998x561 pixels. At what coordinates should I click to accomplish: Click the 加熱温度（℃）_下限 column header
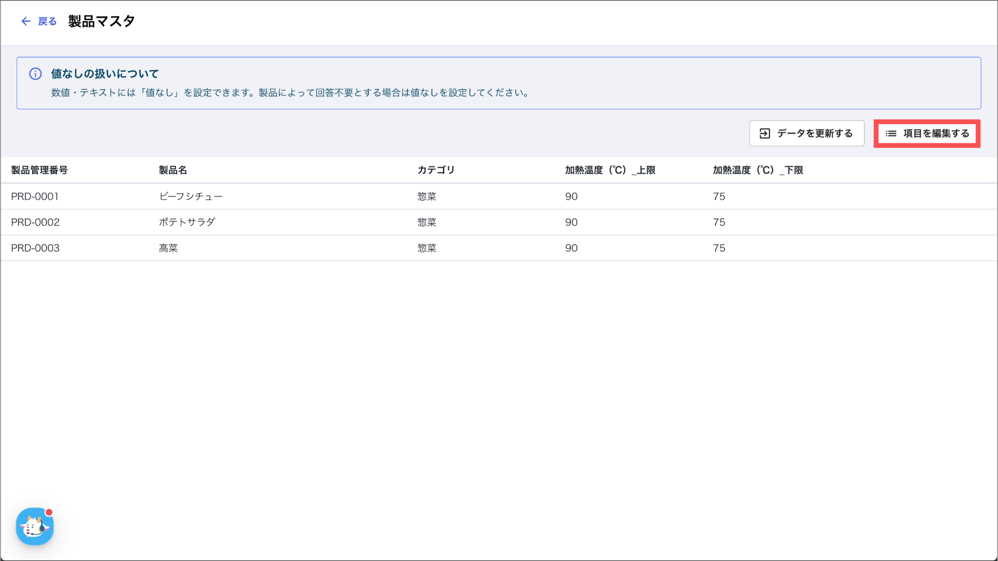[x=758, y=170]
